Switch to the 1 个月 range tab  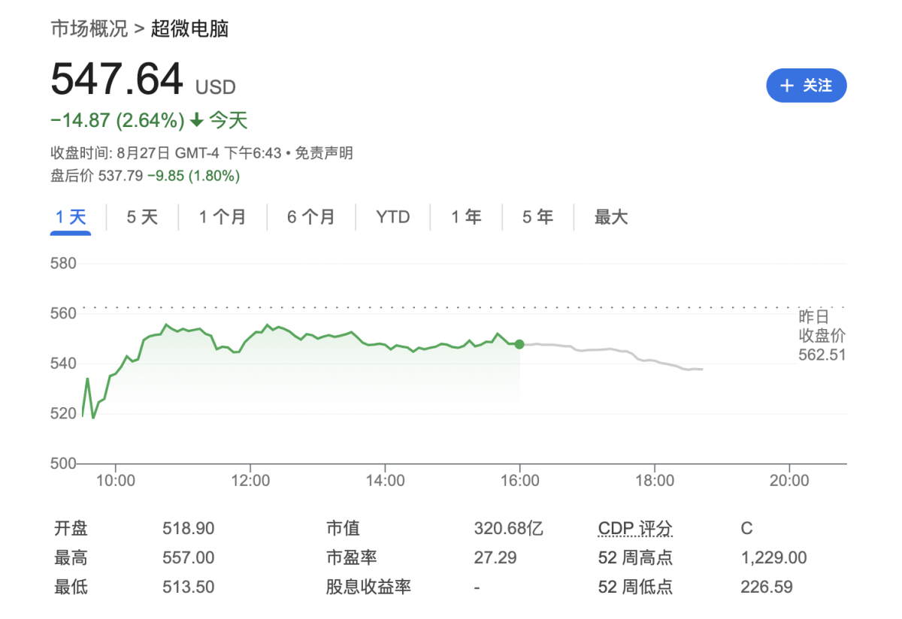coord(222,218)
